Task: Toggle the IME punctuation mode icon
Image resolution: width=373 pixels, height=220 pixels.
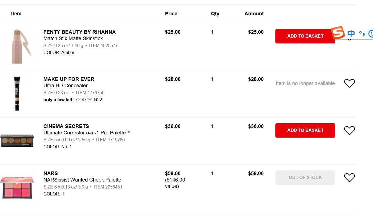Action: point(362,34)
